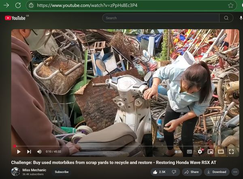Viewport: 243px width, 179px height.
Task: Click the browser forward arrow
Action: pyautogui.click(x=6, y=5)
